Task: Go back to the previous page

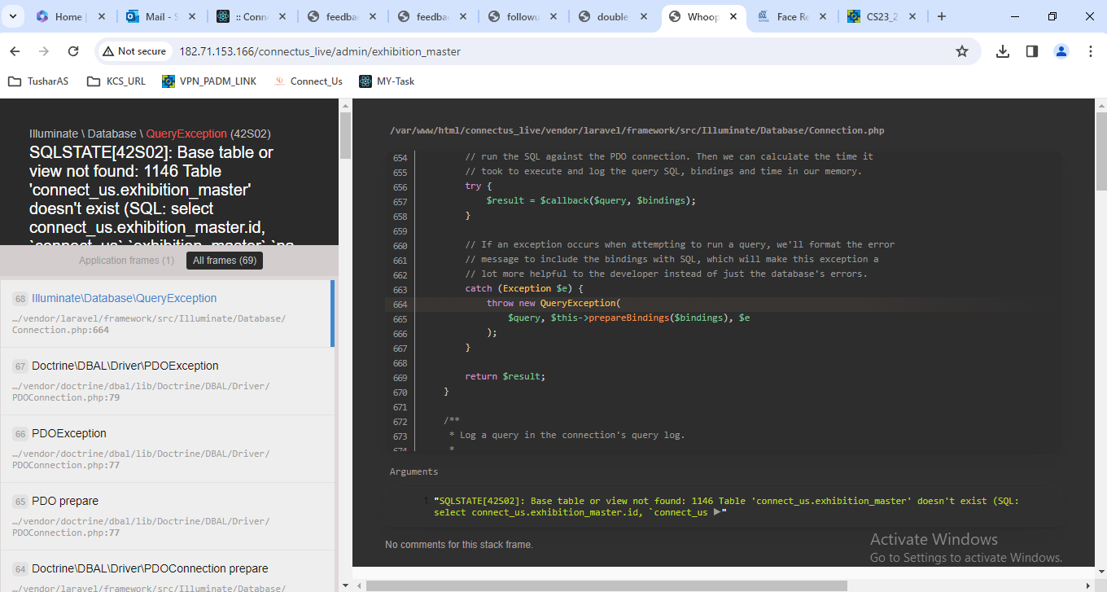Action: tap(15, 51)
